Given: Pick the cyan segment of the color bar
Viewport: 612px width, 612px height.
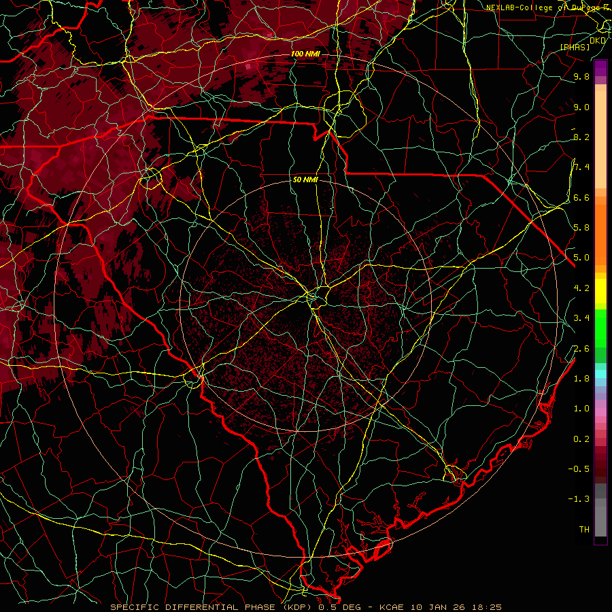Looking at the screenshot, I should pyautogui.click(x=600, y=374).
